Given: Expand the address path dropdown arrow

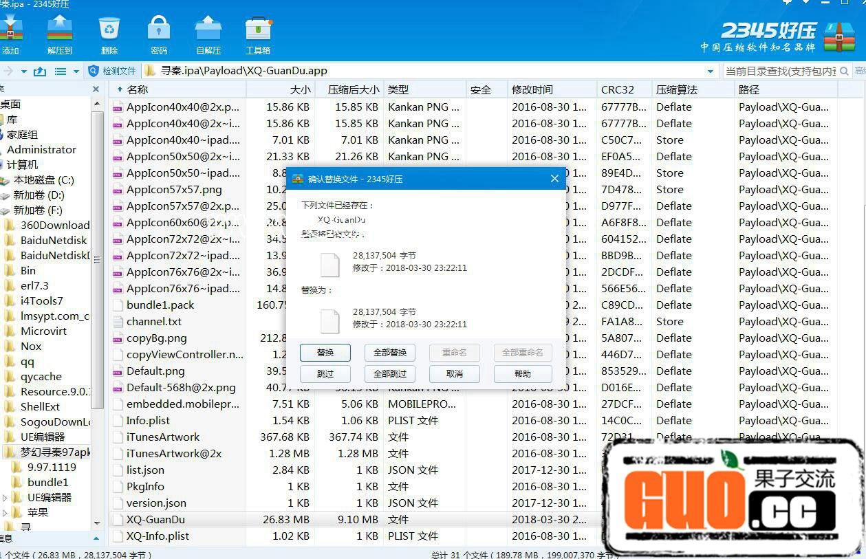Looking at the screenshot, I should (x=710, y=72).
